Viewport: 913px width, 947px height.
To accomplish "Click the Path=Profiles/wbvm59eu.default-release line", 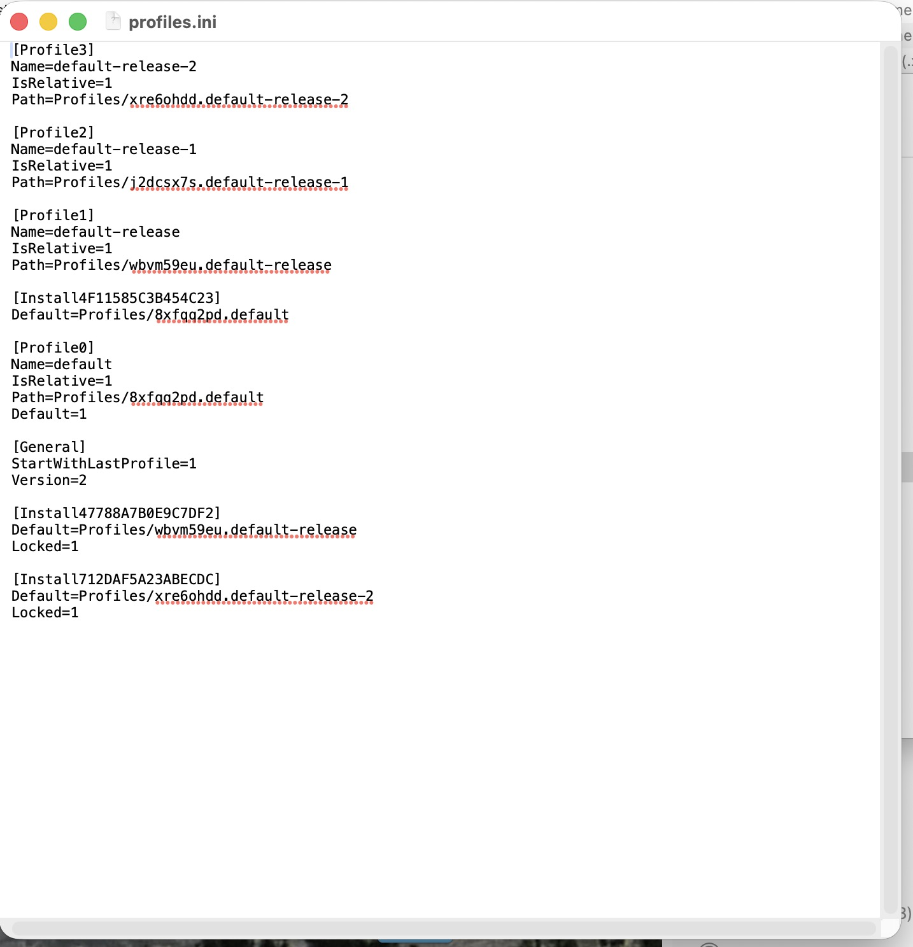I will [x=172, y=265].
